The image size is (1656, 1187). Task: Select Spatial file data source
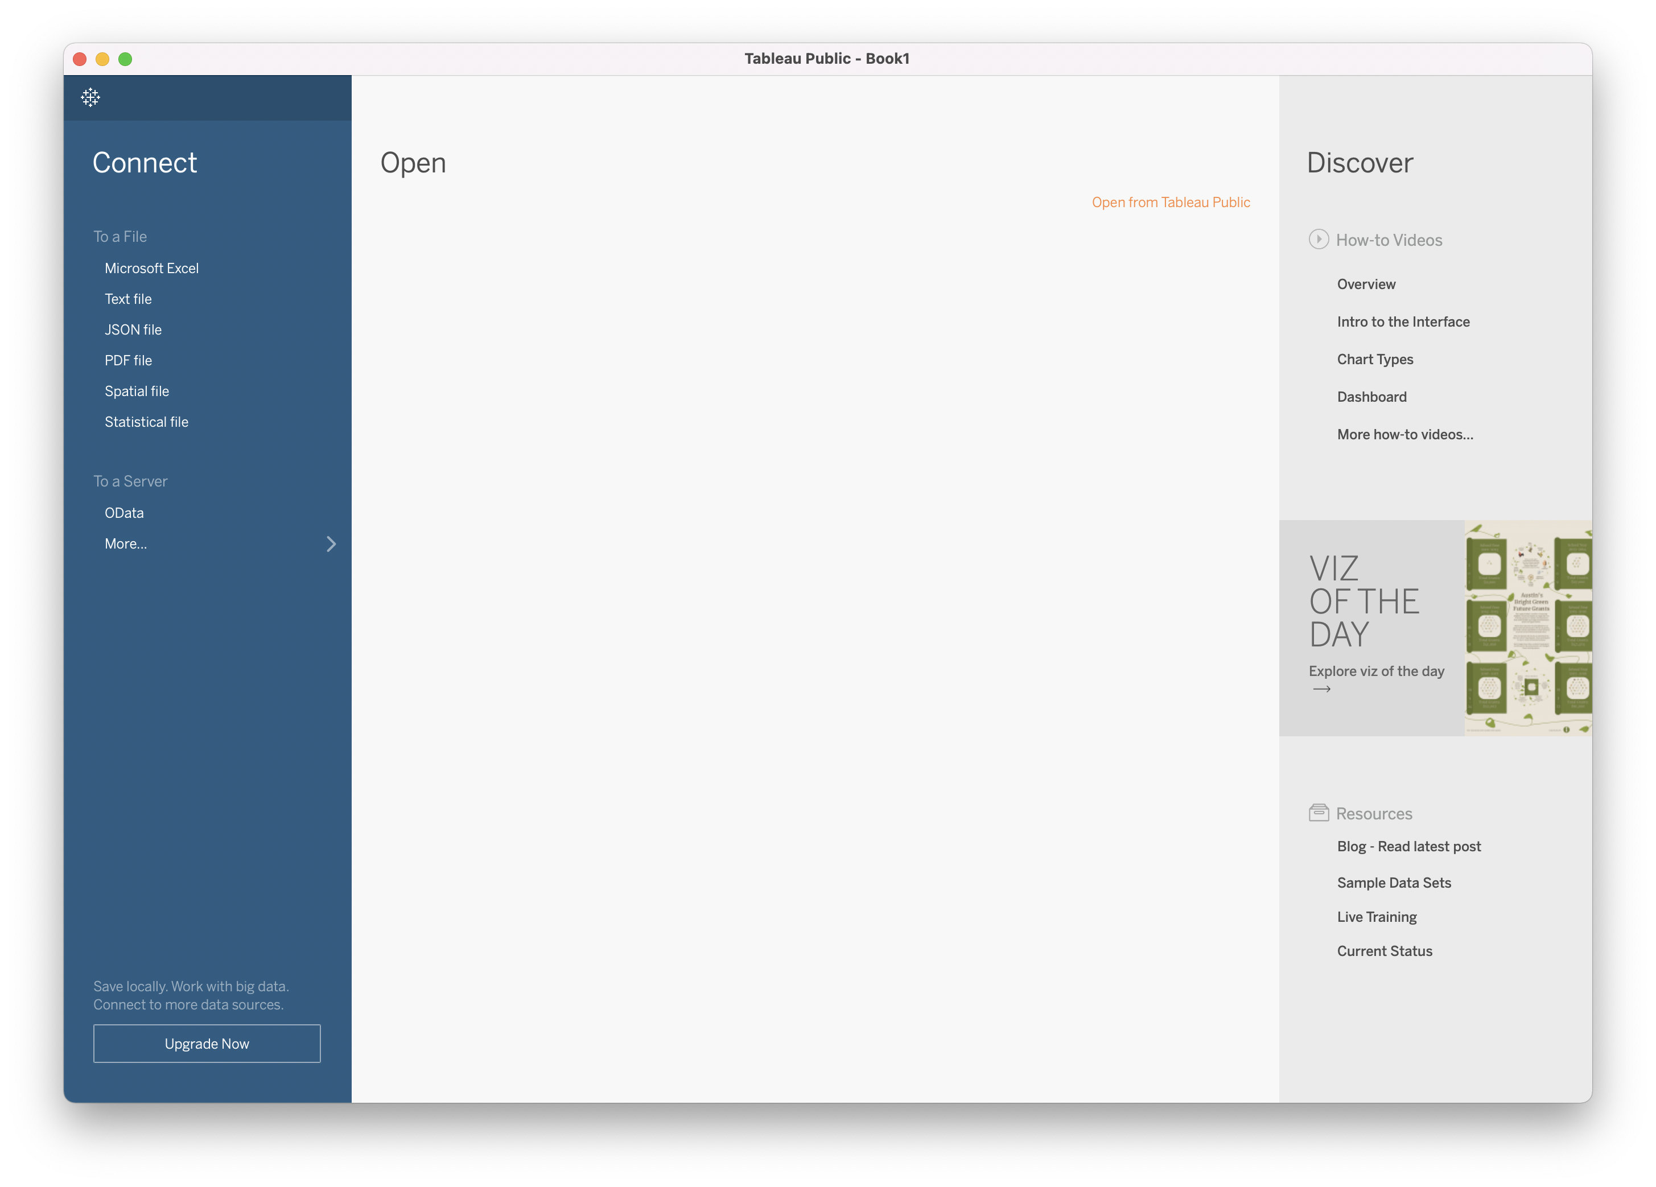coord(136,390)
